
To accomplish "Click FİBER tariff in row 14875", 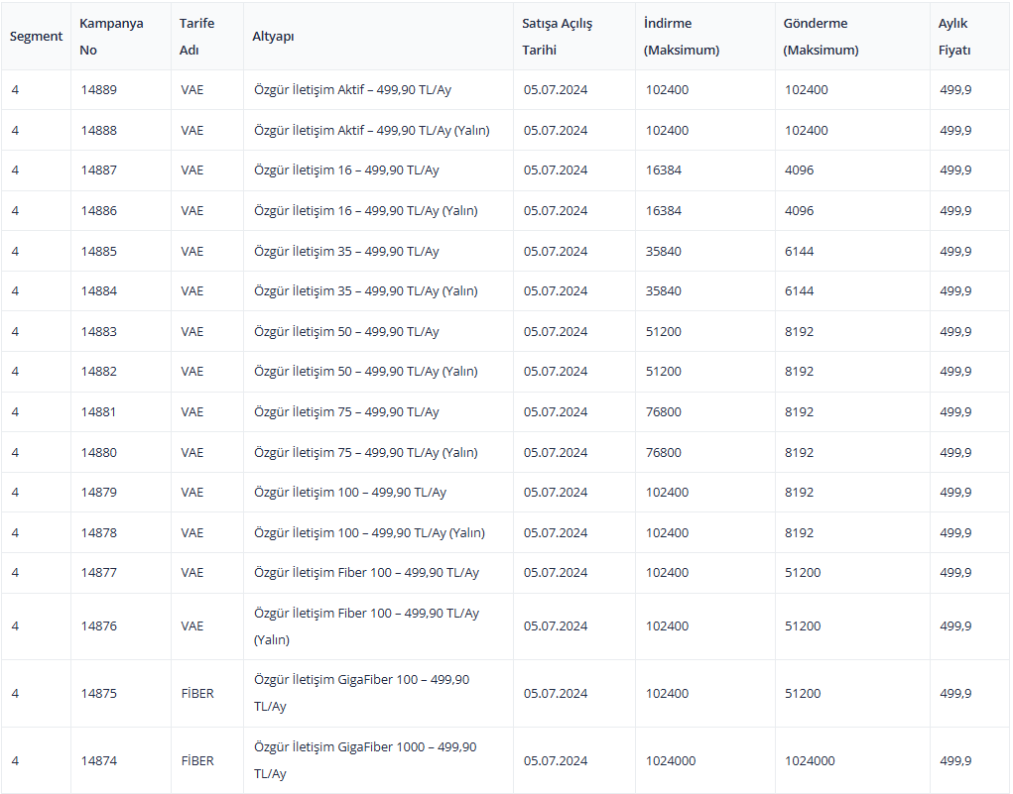I will tap(197, 693).
